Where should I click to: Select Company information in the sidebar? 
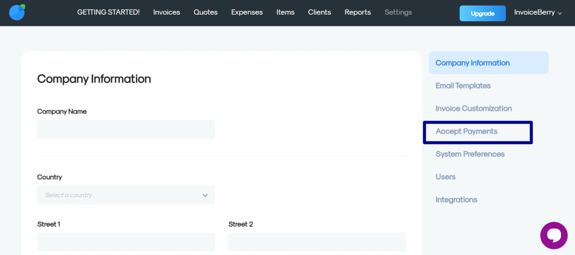pos(489,63)
